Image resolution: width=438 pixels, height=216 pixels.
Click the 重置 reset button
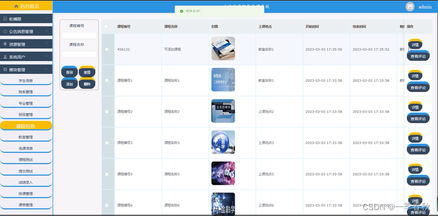point(87,72)
